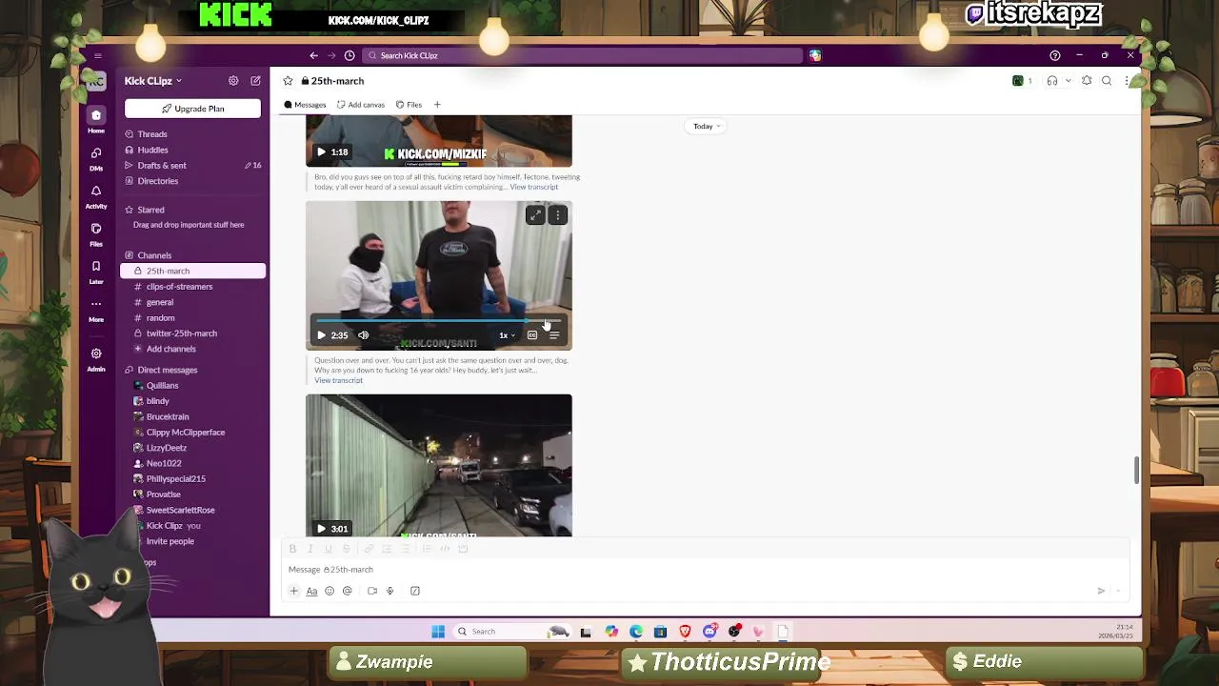Image resolution: width=1219 pixels, height=686 pixels.
Task: Open huddle options dropdown arrow
Action: (1069, 81)
